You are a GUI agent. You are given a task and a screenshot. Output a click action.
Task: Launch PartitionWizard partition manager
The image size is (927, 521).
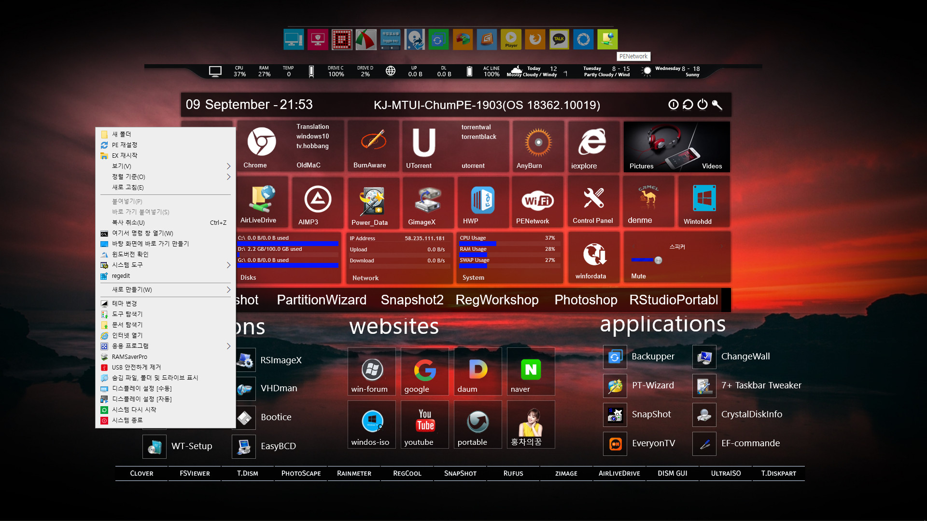coord(322,300)
